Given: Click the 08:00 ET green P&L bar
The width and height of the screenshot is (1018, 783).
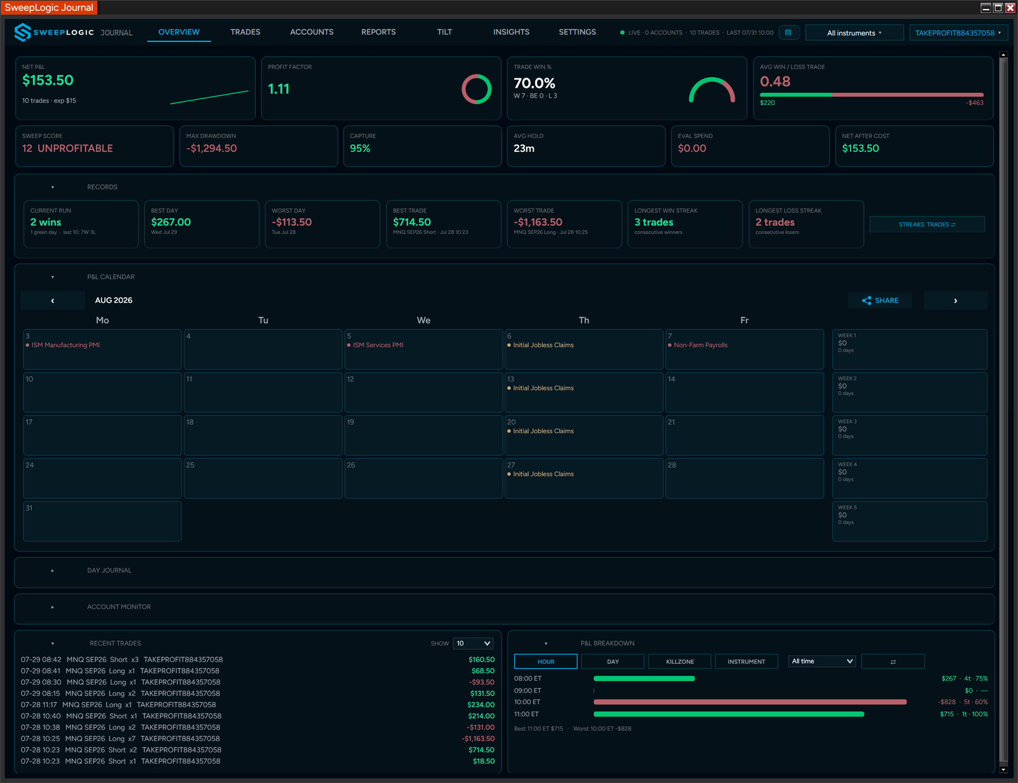Looking at the screenshot, I should [x=644, y=679].
